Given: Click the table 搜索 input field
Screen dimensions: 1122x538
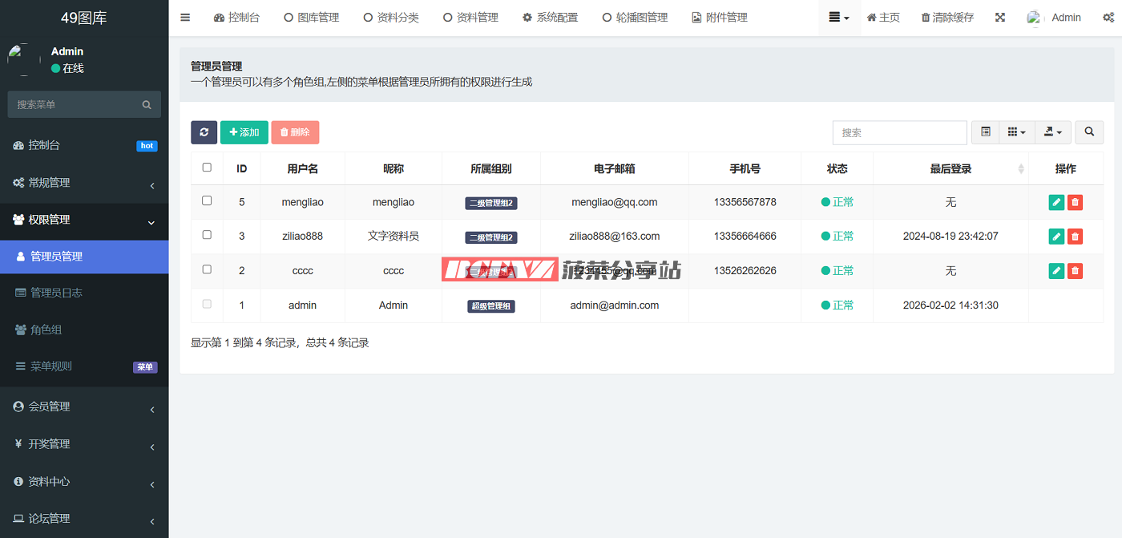Looking at the screenshot, I should [x=899, y=132].
